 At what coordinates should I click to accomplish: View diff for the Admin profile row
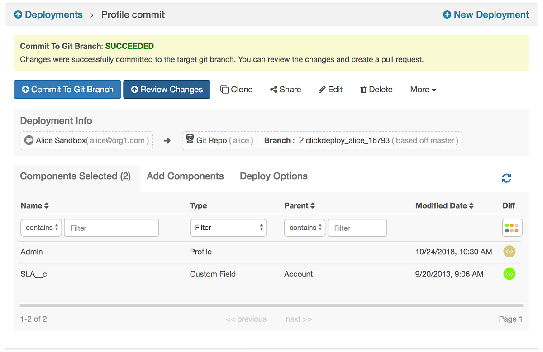(509, 252)
